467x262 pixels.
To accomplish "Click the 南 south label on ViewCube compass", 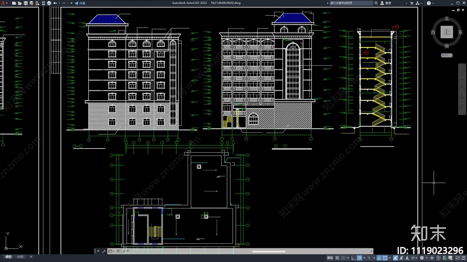I will (447, 46).
